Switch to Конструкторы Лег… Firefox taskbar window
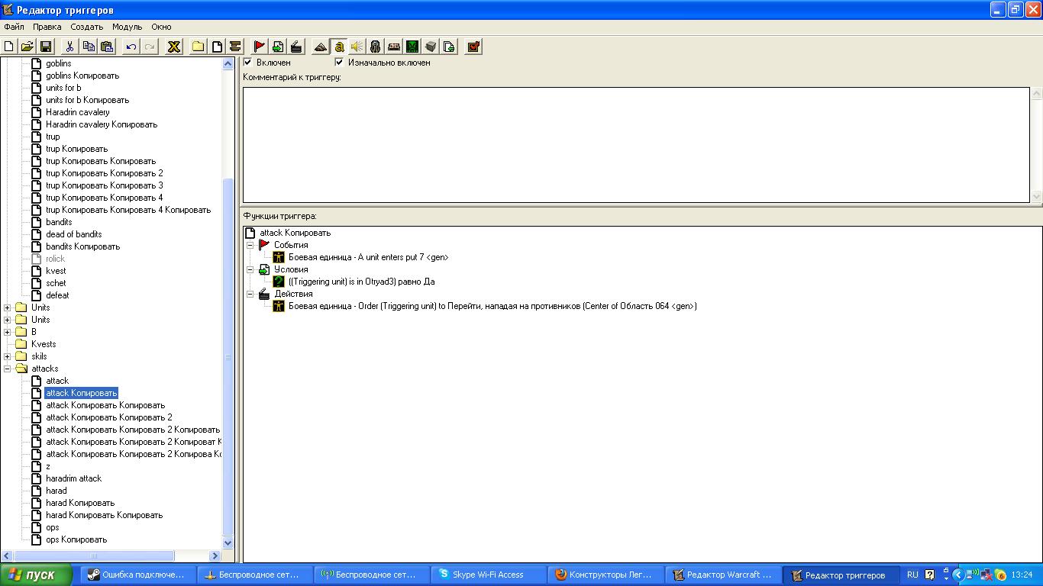 [x=605, y=575]
